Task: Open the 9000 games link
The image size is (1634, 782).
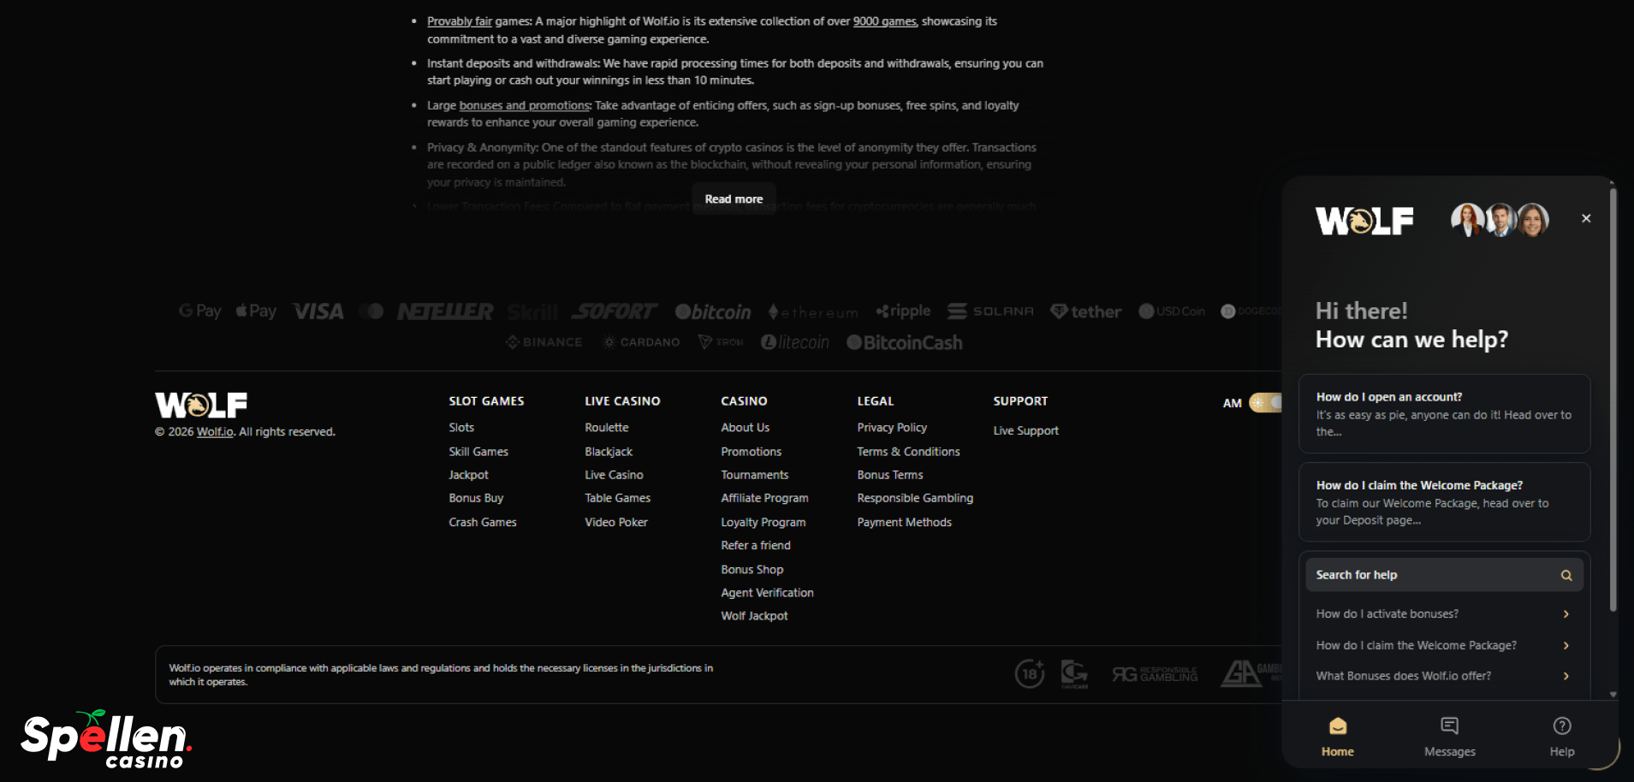Action: point(885,21)
